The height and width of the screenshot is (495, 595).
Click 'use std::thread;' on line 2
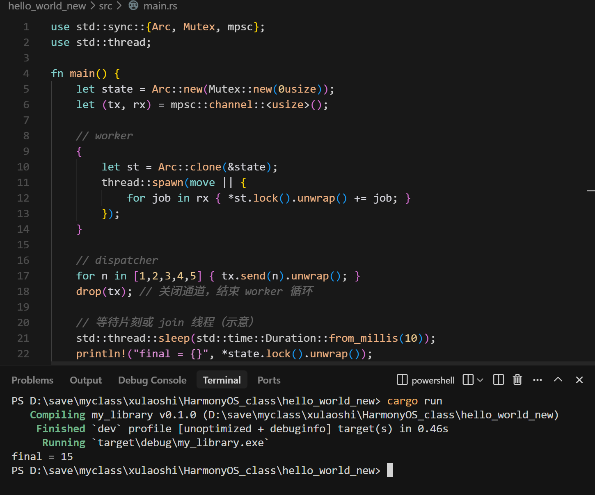(101, 43)
